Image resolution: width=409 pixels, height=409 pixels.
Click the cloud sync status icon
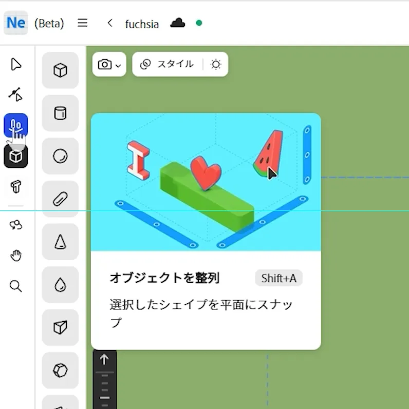tap(178, 23)
